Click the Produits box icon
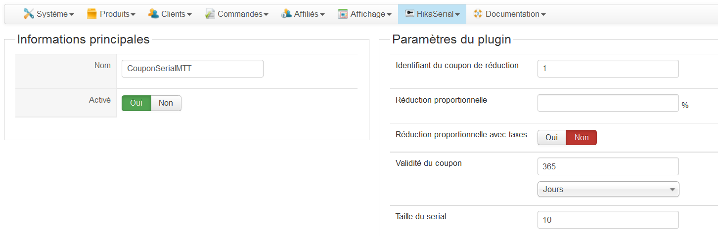 92,14
